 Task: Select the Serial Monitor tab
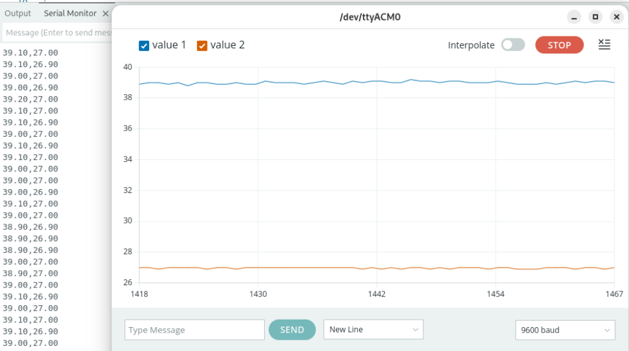(70, 13)
